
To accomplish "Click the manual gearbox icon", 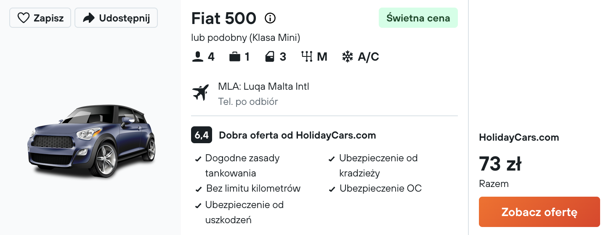I will (x=306, y=57).
